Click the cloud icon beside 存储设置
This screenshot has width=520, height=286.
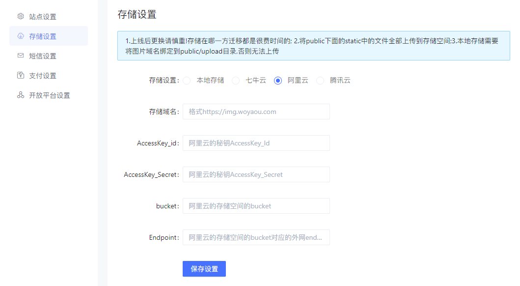point(21,36)
